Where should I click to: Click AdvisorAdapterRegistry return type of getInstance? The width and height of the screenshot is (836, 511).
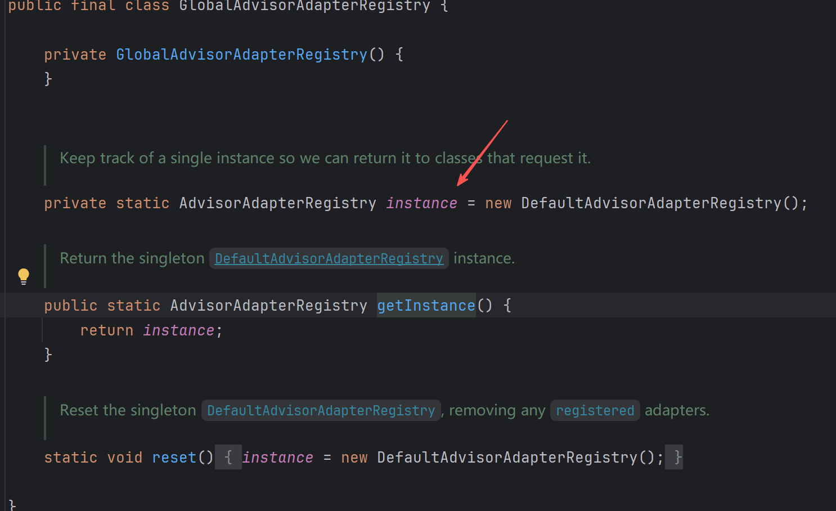(268, 306)
